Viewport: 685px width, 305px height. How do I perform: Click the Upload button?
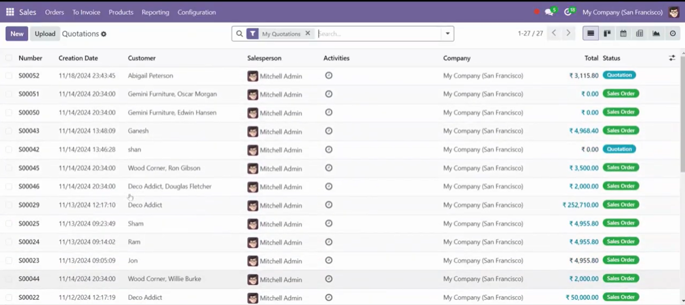click(x=45, y=33)
